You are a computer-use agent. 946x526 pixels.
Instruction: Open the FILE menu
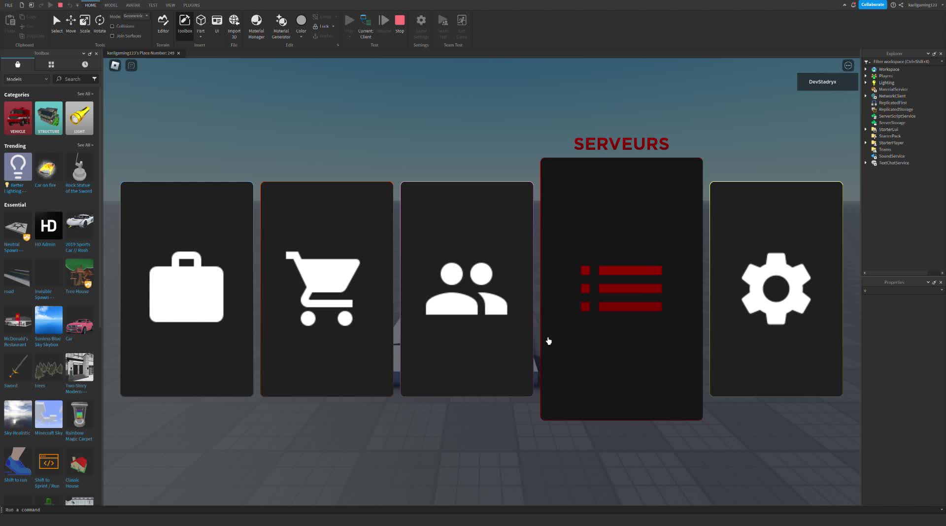(x=8, y=5)
